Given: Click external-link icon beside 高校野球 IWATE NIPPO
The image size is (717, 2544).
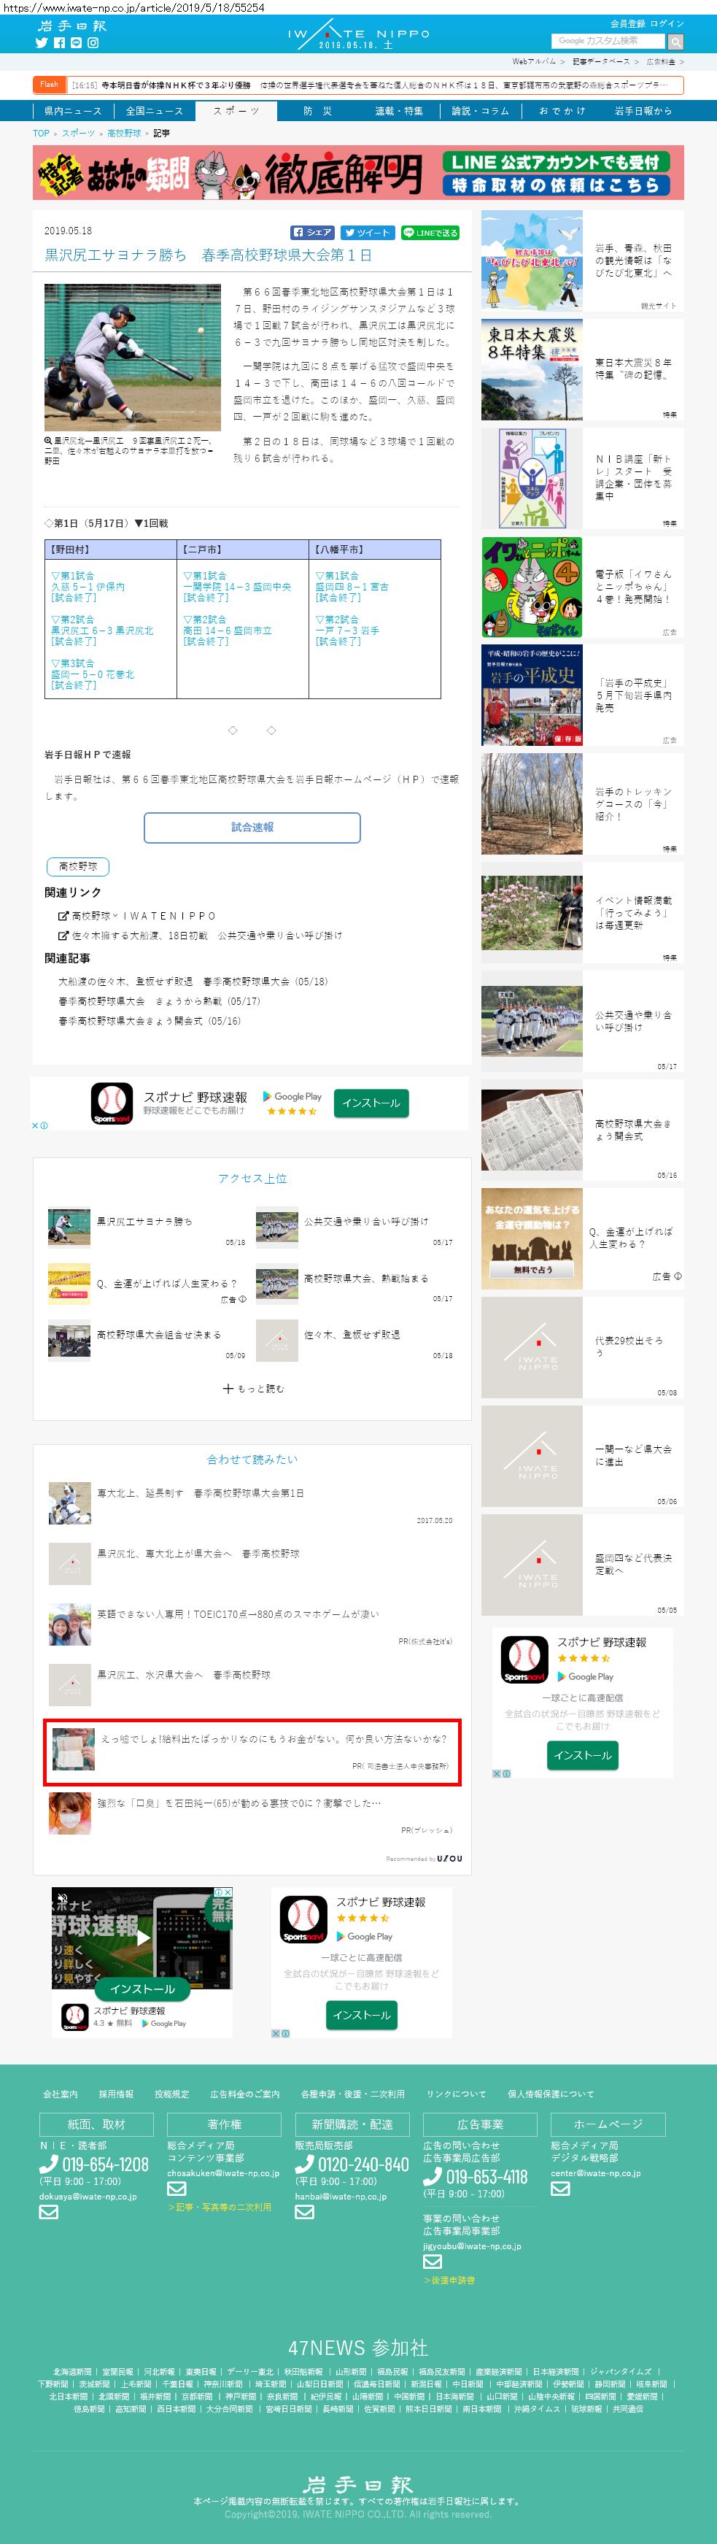Looking at the screenshot, I should coord(63,915).
